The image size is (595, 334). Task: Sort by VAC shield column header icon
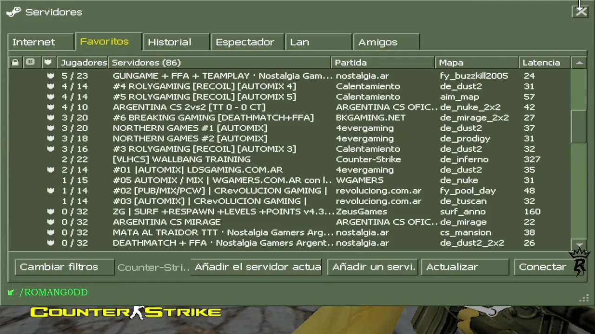point(47,62)
